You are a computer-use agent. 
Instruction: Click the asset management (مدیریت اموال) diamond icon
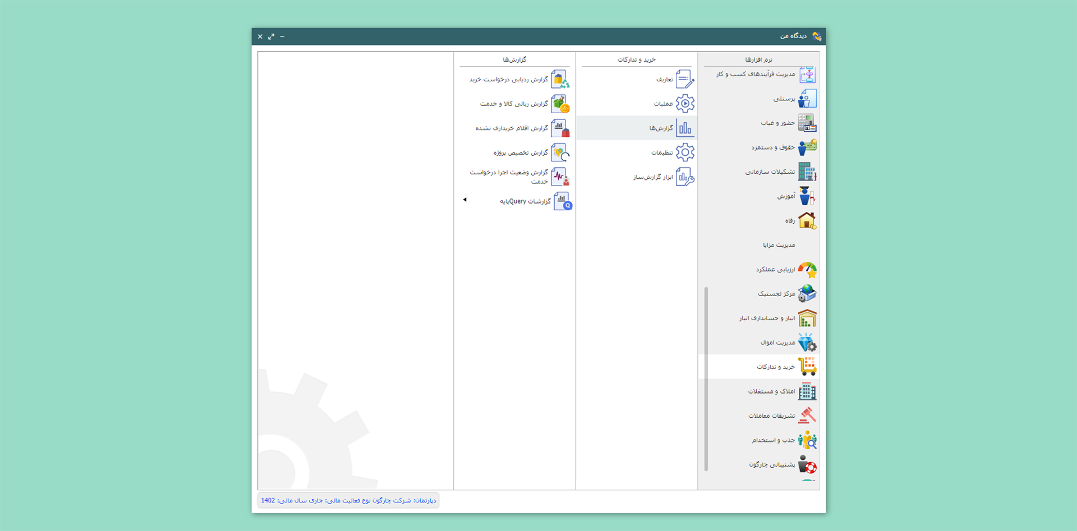807,343
